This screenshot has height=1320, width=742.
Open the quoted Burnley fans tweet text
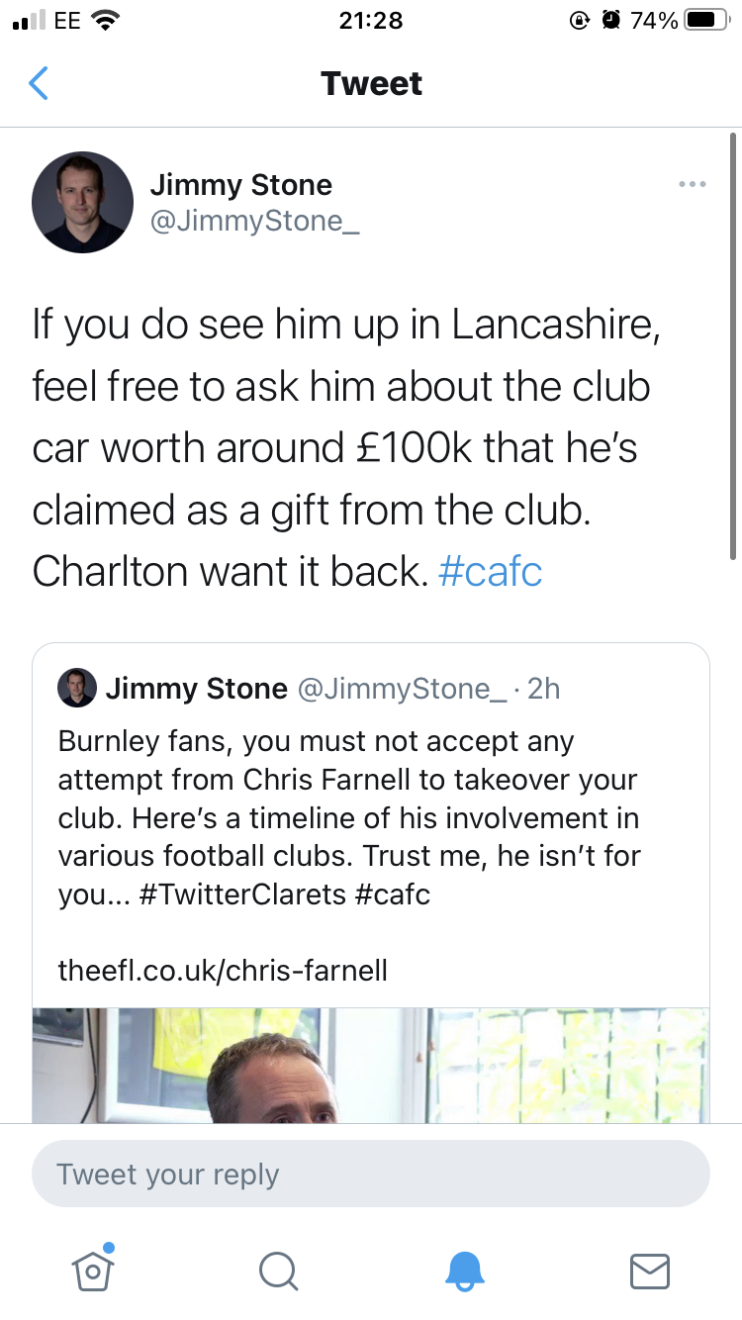click(x=348, y=817)
